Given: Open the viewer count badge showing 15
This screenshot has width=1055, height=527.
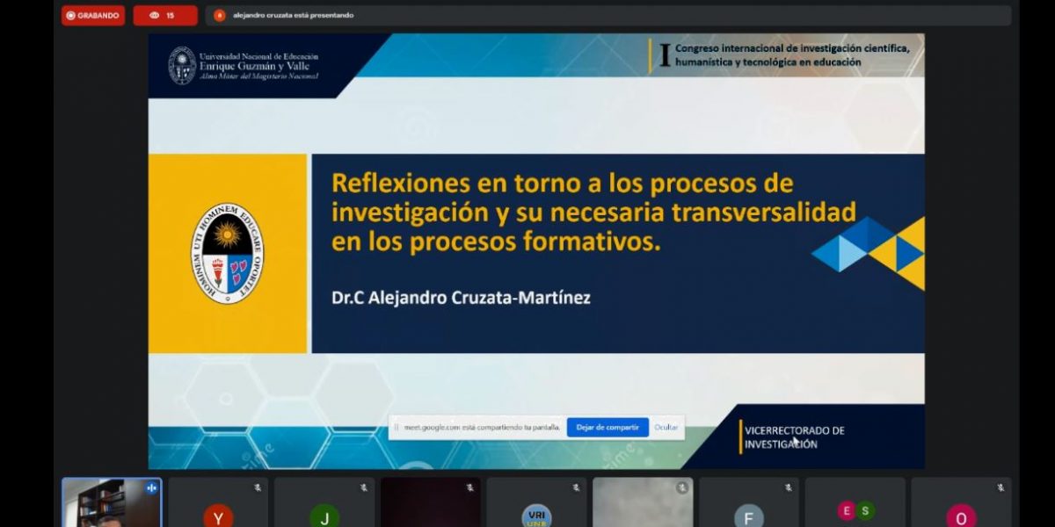Looking at the screenshot, I should coord(165,15).
